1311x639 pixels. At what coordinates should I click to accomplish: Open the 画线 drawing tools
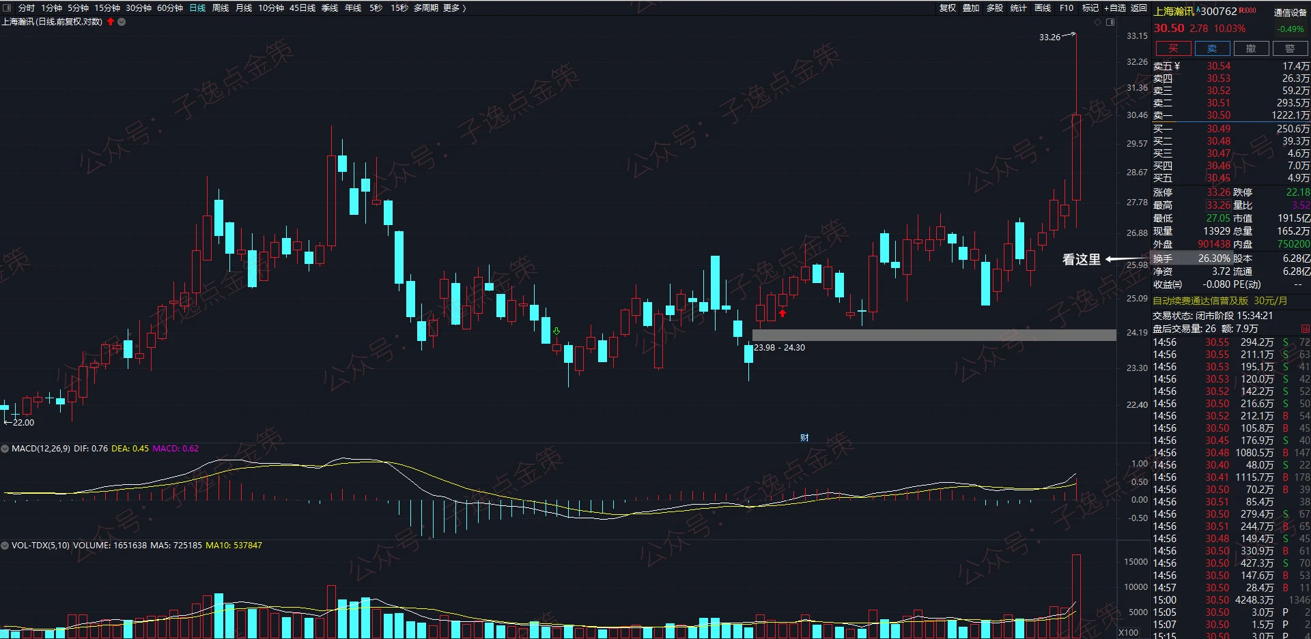coord(1043,8)
